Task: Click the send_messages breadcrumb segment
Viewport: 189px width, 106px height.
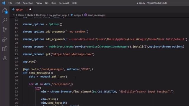Action: (97, 15)
